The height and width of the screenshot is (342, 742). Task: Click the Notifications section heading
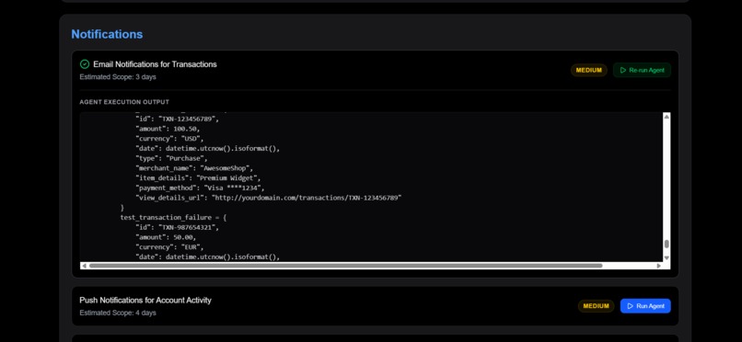pos(107,35)
